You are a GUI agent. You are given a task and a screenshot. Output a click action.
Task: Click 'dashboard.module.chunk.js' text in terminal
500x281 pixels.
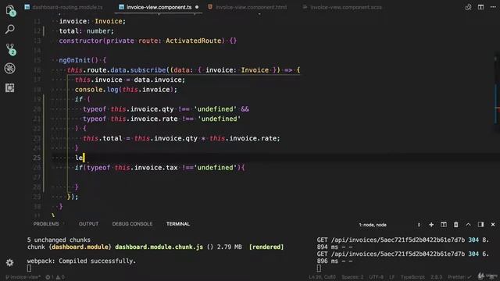159,247
